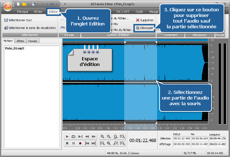Click the Redo arrow in the Annuler group
The width and height of the screenshot is (230, 157).
[62, 28]
